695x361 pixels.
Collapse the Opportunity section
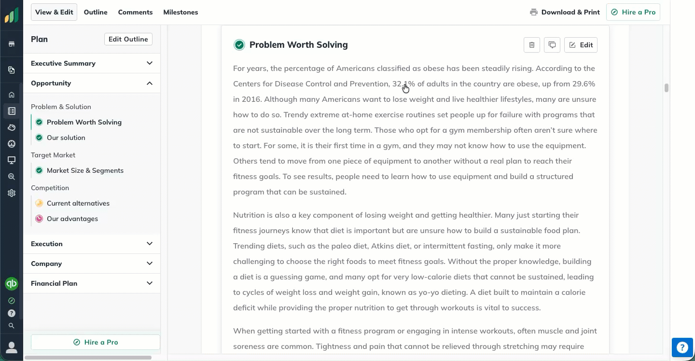pyautogui.click(x=150, y=83)
